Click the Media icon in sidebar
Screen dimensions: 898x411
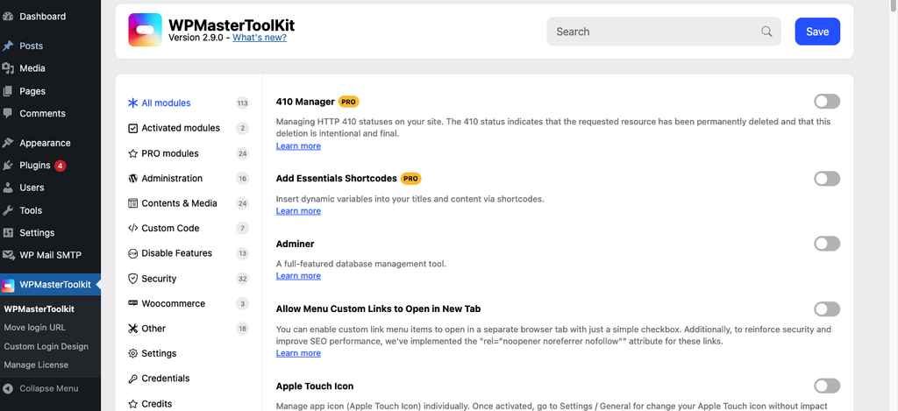point(8,68)
